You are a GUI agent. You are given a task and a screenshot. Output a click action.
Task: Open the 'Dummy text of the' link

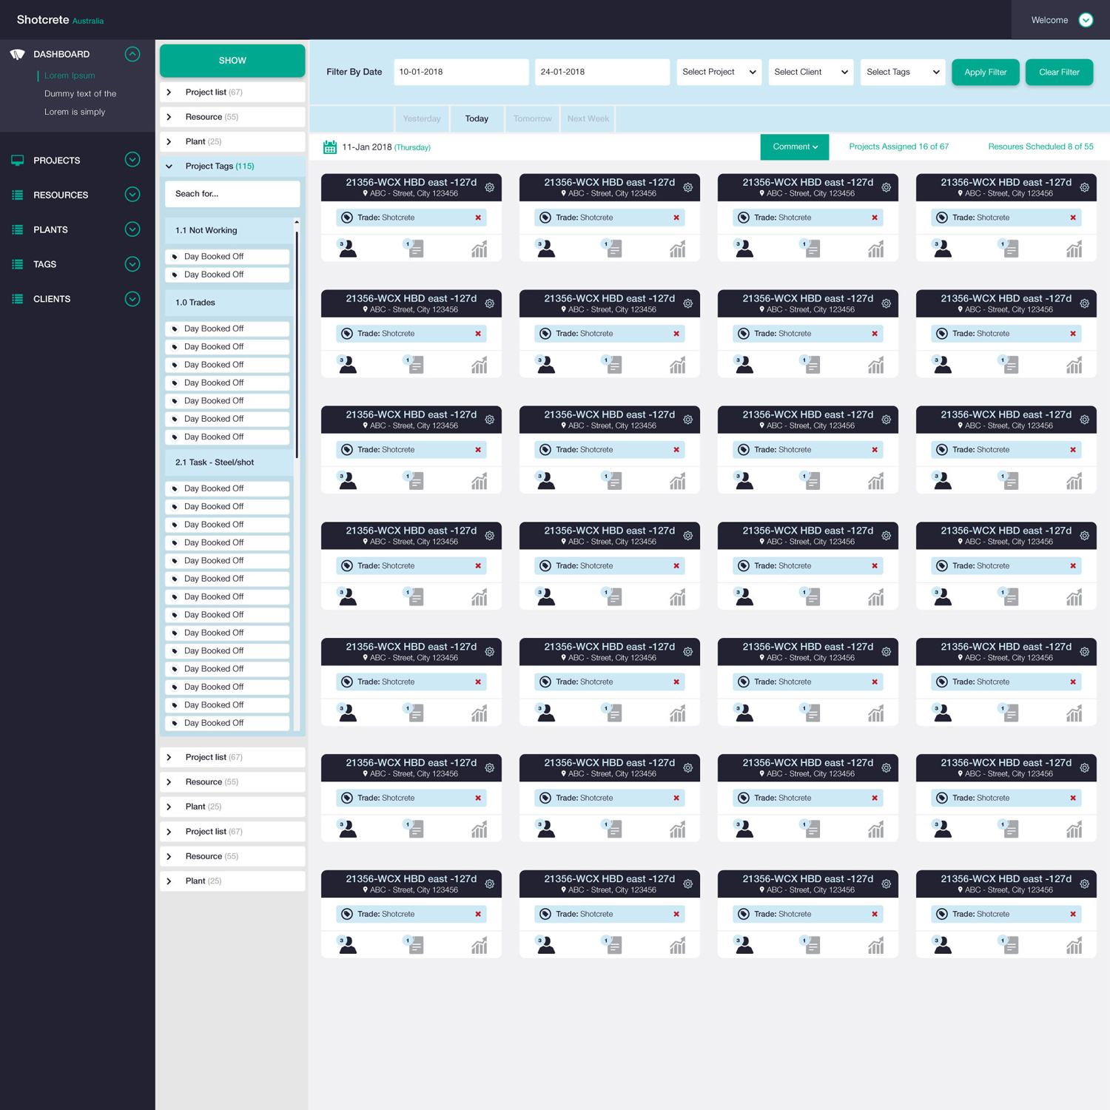click(x=80, y=94)
